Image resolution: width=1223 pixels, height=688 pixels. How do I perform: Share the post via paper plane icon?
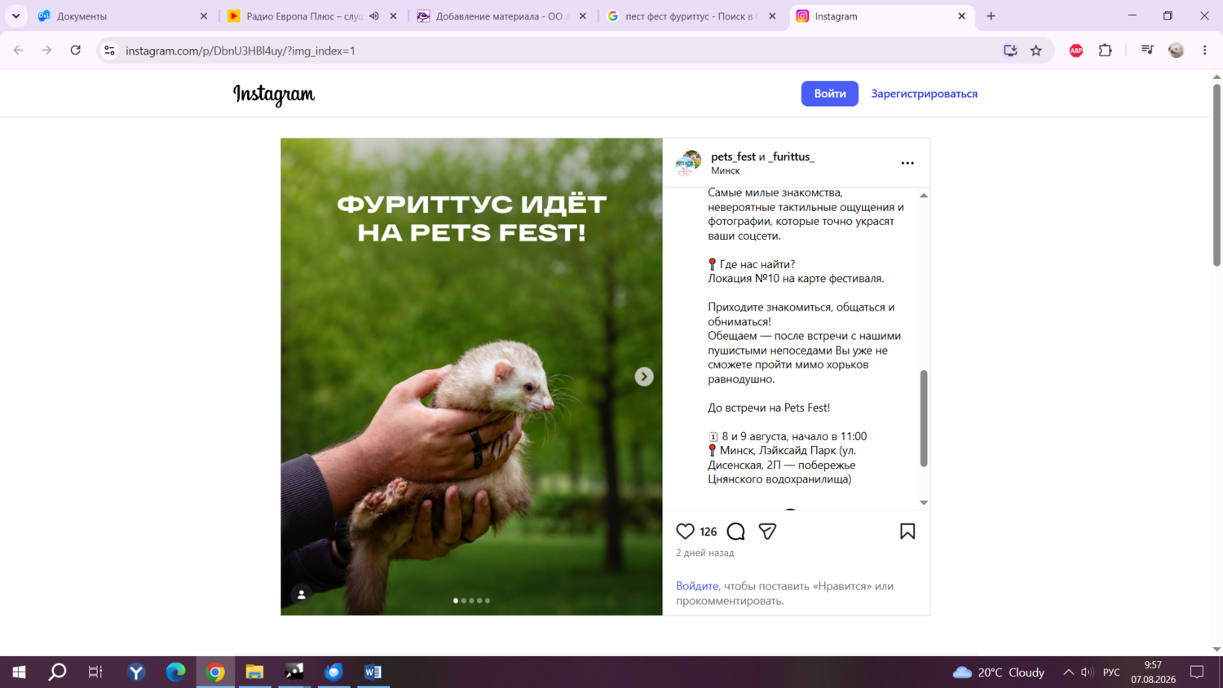(x=767, y=531)
